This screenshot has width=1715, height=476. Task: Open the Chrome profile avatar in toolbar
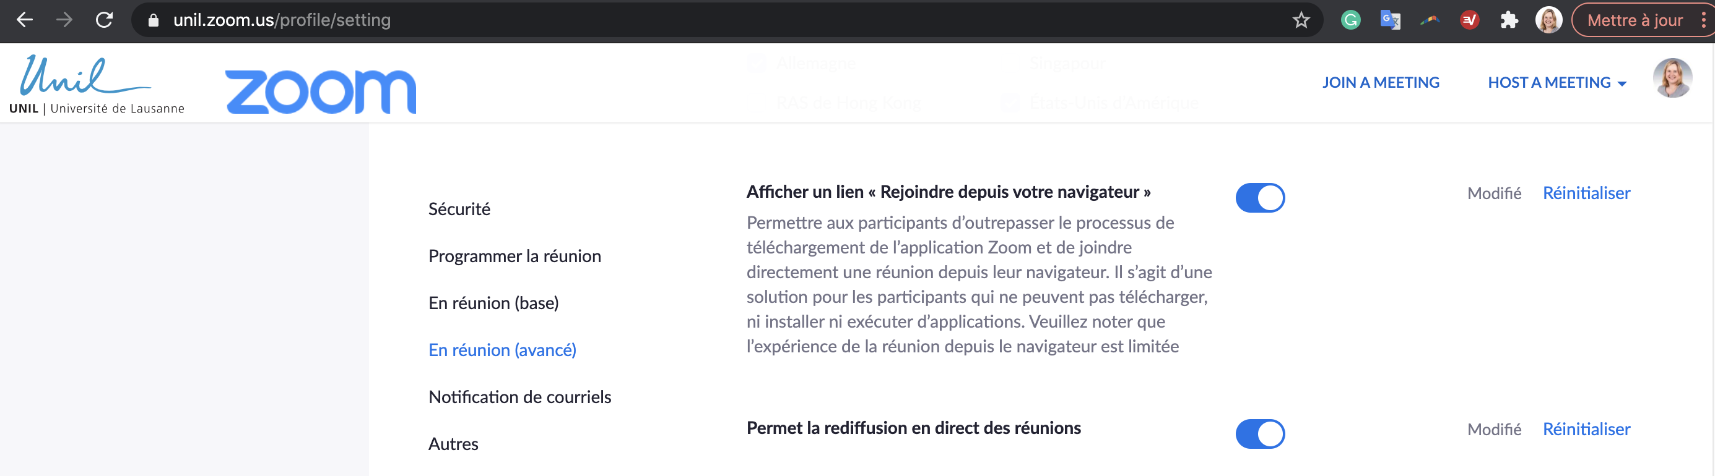pos(1548,20)
